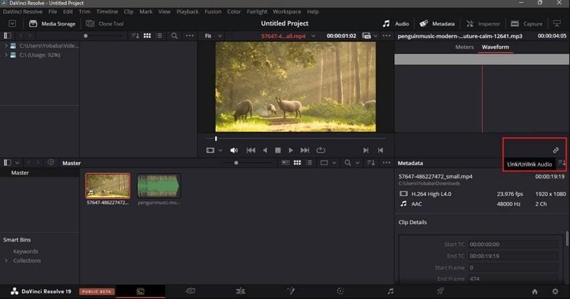Open media pool three-dot options menu
The image size is (570, 299).
click(386, 163)
